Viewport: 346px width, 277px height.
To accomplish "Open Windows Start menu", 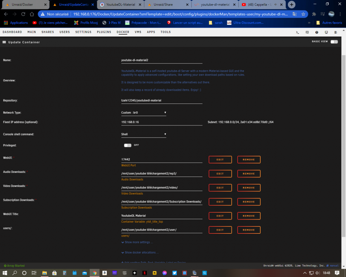I will point(4,273).
